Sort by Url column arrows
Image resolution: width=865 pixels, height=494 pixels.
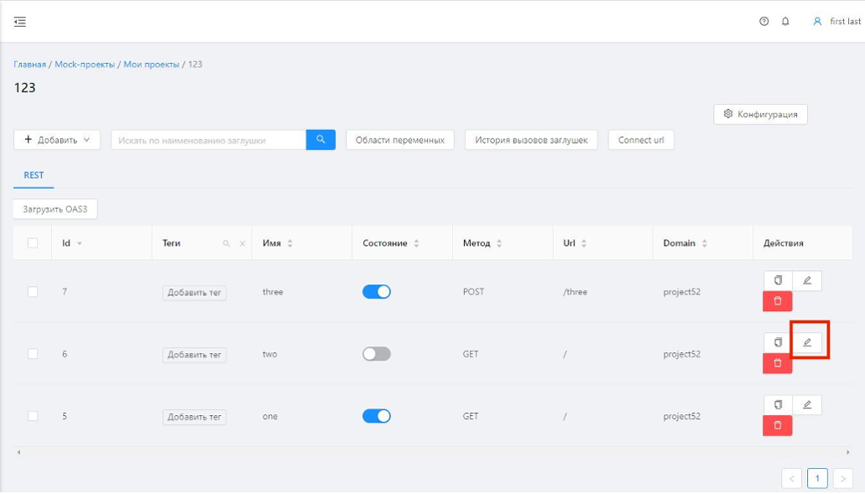584,243
